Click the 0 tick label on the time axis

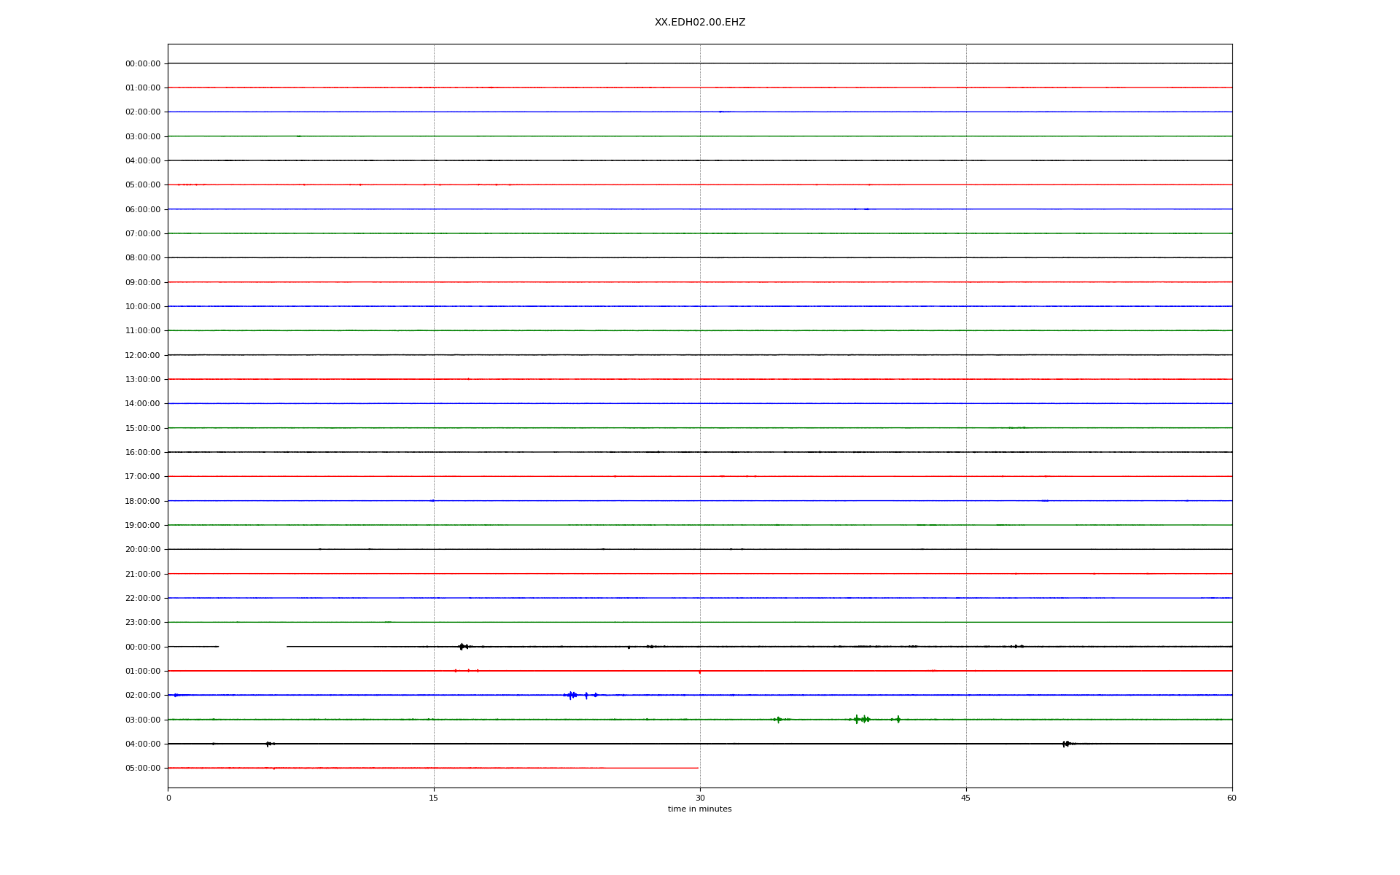tap(168, 798)
